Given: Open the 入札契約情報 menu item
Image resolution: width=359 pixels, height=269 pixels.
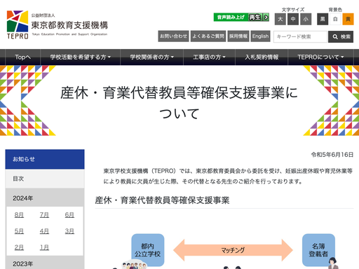Looking at the screenshot, I should [262, 57].
